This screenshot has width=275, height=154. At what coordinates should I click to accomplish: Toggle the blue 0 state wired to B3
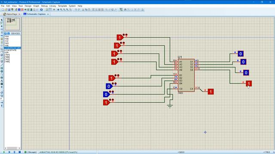coord(107,94)
